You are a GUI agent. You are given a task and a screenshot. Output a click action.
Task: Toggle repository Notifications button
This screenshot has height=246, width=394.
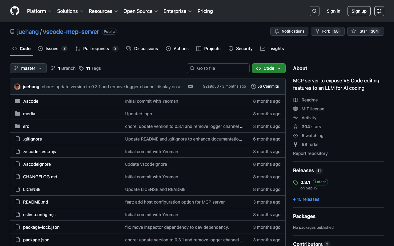pos(289,31)
